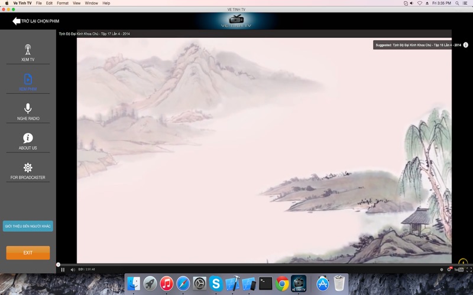Open Google Chrome from the Dock
The height and width of the screenshot is (295, 473).
[282, 284]
